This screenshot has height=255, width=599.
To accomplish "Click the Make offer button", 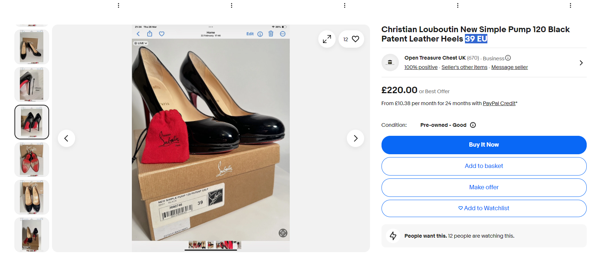I will click(484, 187).
